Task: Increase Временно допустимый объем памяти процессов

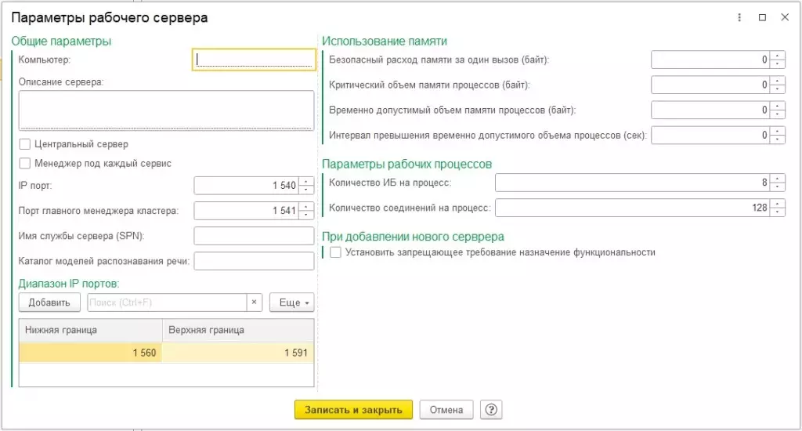Action: 777,106
